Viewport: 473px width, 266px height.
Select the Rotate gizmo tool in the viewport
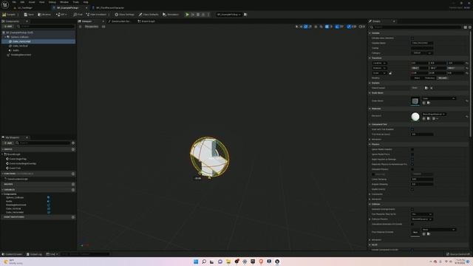[x=305, y=27]
